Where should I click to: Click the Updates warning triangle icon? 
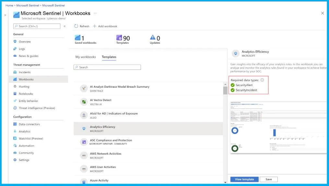pyautogui.click(x=153, y=37)
